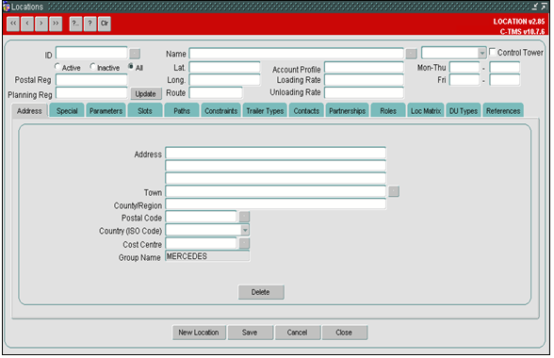Expand the Country (ISO Code) dropdown
This screenshot has height=358, width=554.
tap(245, 230)
